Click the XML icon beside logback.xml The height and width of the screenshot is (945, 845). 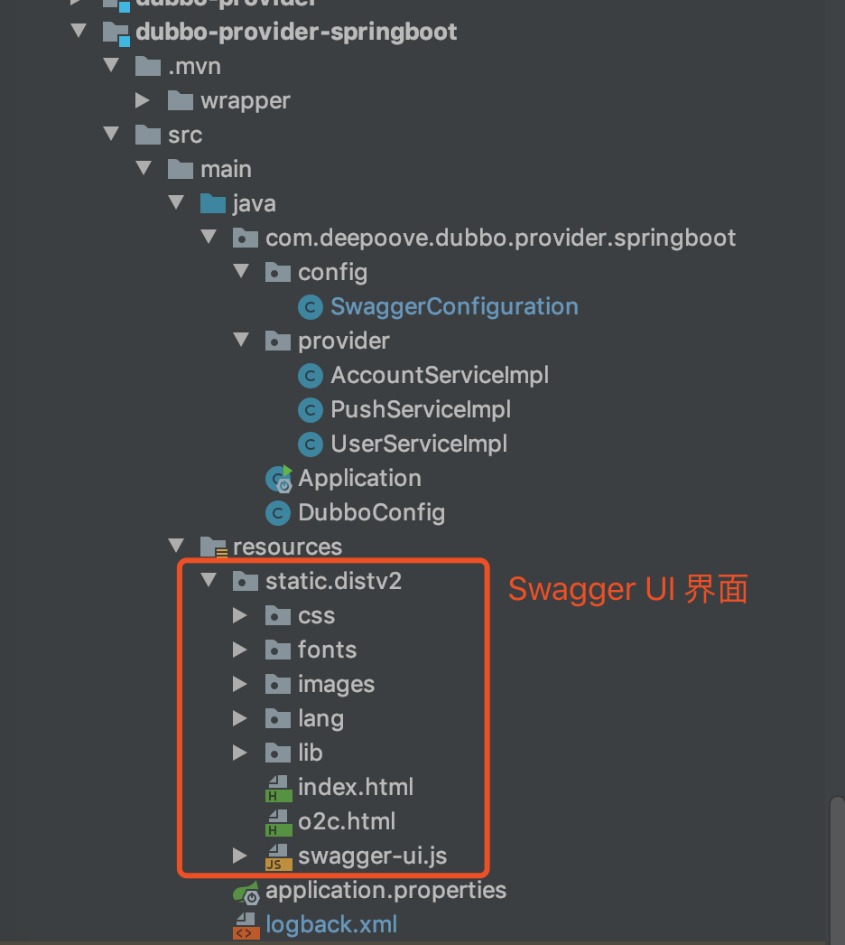coord(245,924)
